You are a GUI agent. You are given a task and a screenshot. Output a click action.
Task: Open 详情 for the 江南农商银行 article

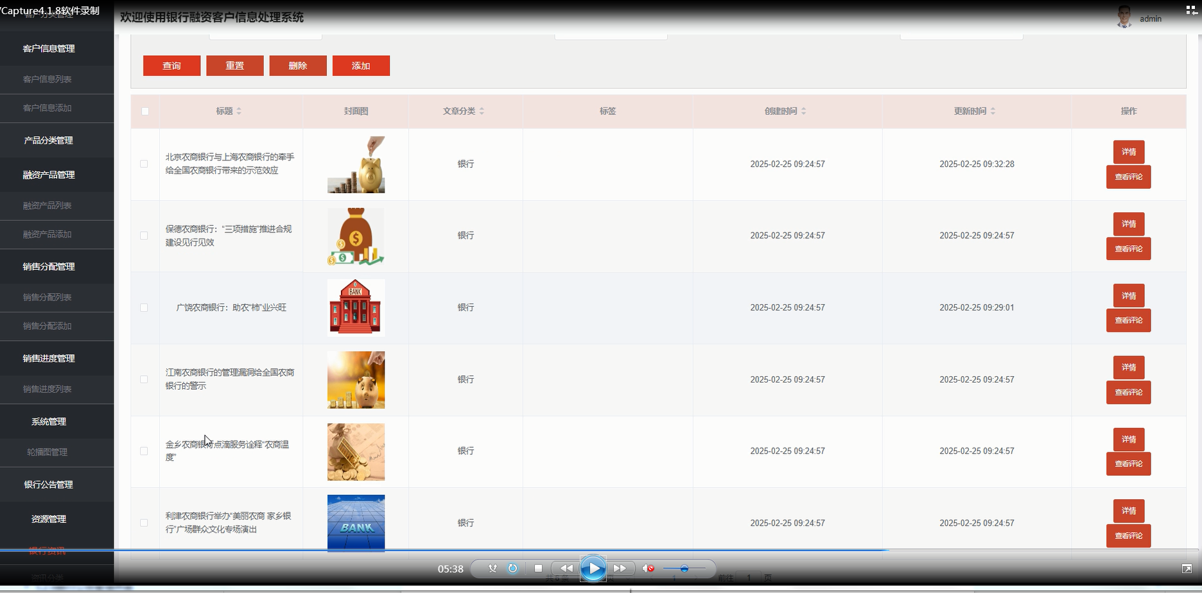pos(1129,368)
